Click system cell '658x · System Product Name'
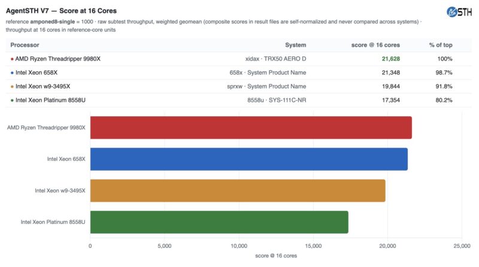 point(268,72)
